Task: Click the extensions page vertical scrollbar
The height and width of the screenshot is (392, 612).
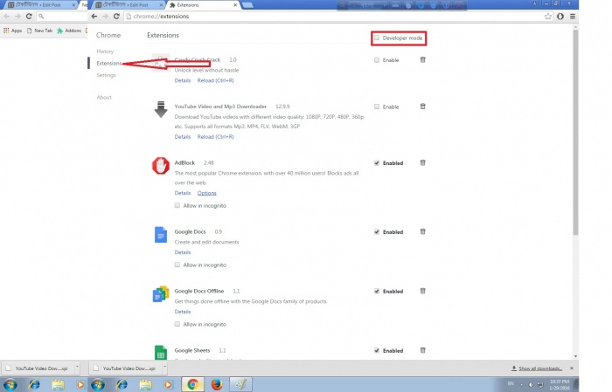Action: [x=575, y=133]
